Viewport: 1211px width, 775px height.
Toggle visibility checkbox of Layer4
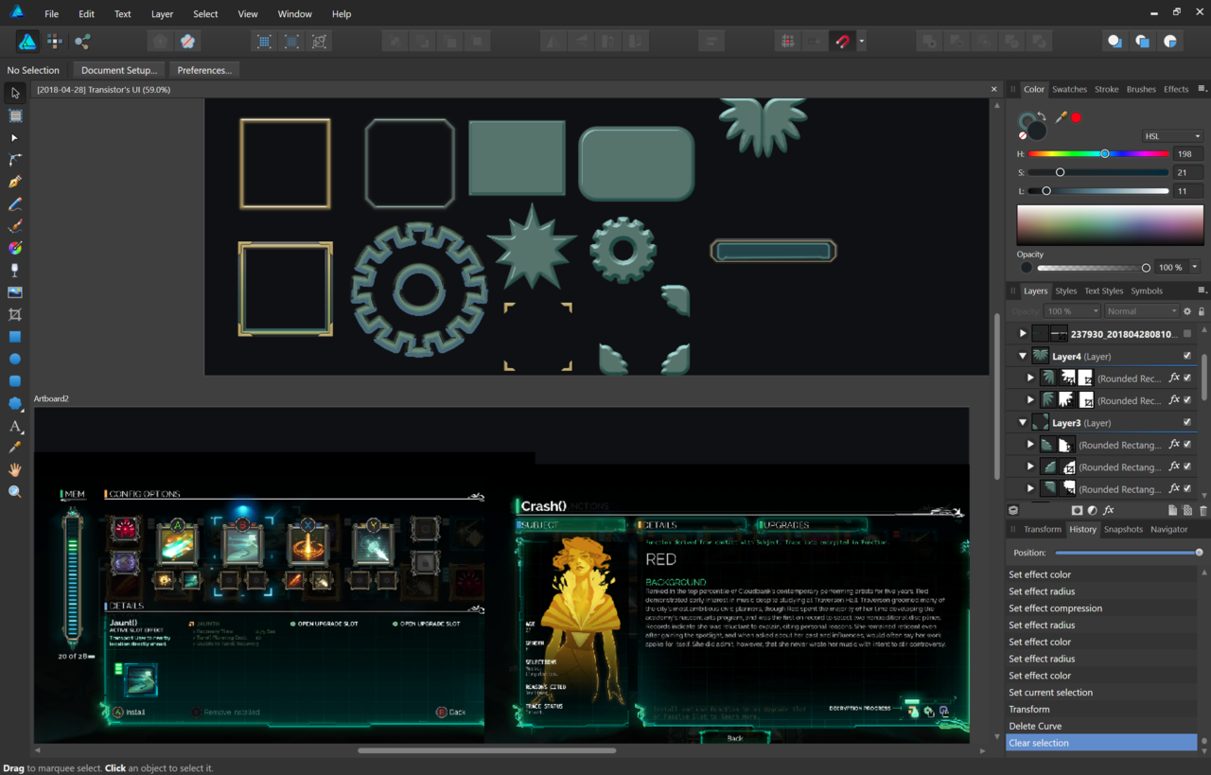tap(1187, 356)
